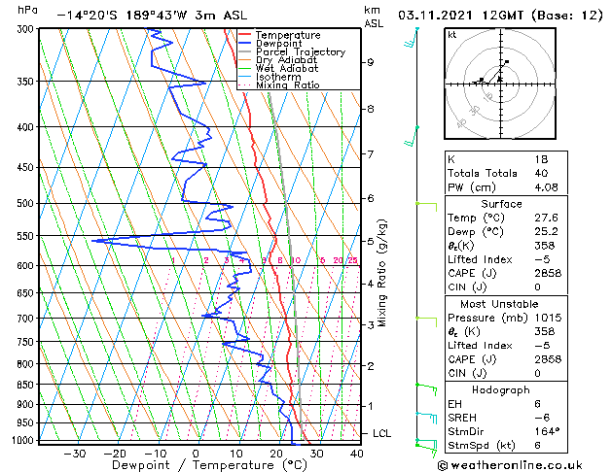612x472 pixels.
Task: Click the Most Unstable section header
Action: point(499,304)
